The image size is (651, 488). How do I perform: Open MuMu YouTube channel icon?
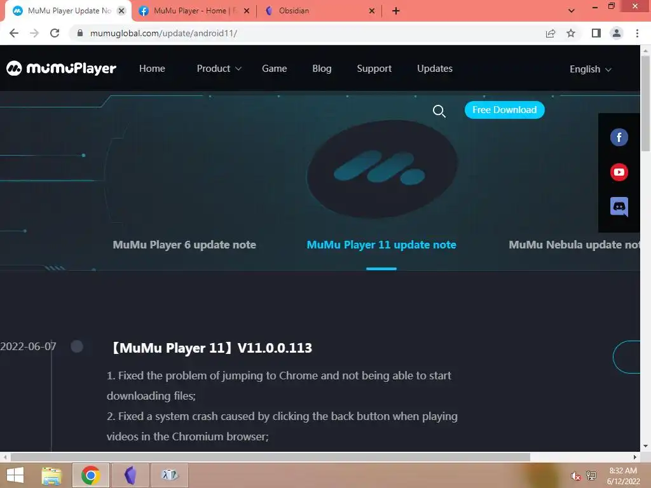point(619,172)
